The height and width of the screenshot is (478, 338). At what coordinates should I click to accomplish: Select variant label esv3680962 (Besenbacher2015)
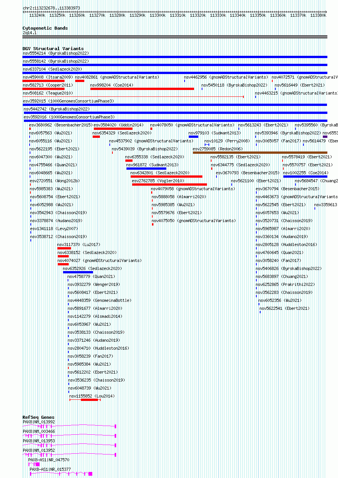tap(61, 125)
